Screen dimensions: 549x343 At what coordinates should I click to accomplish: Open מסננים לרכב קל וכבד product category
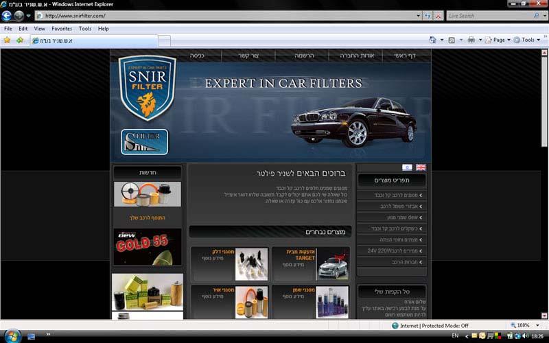click(x=391, y=196)
